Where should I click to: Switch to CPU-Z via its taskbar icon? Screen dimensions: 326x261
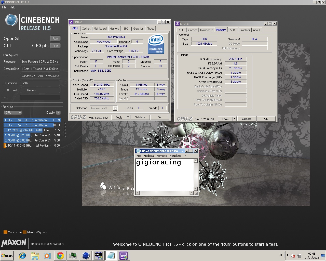point(124,256)
